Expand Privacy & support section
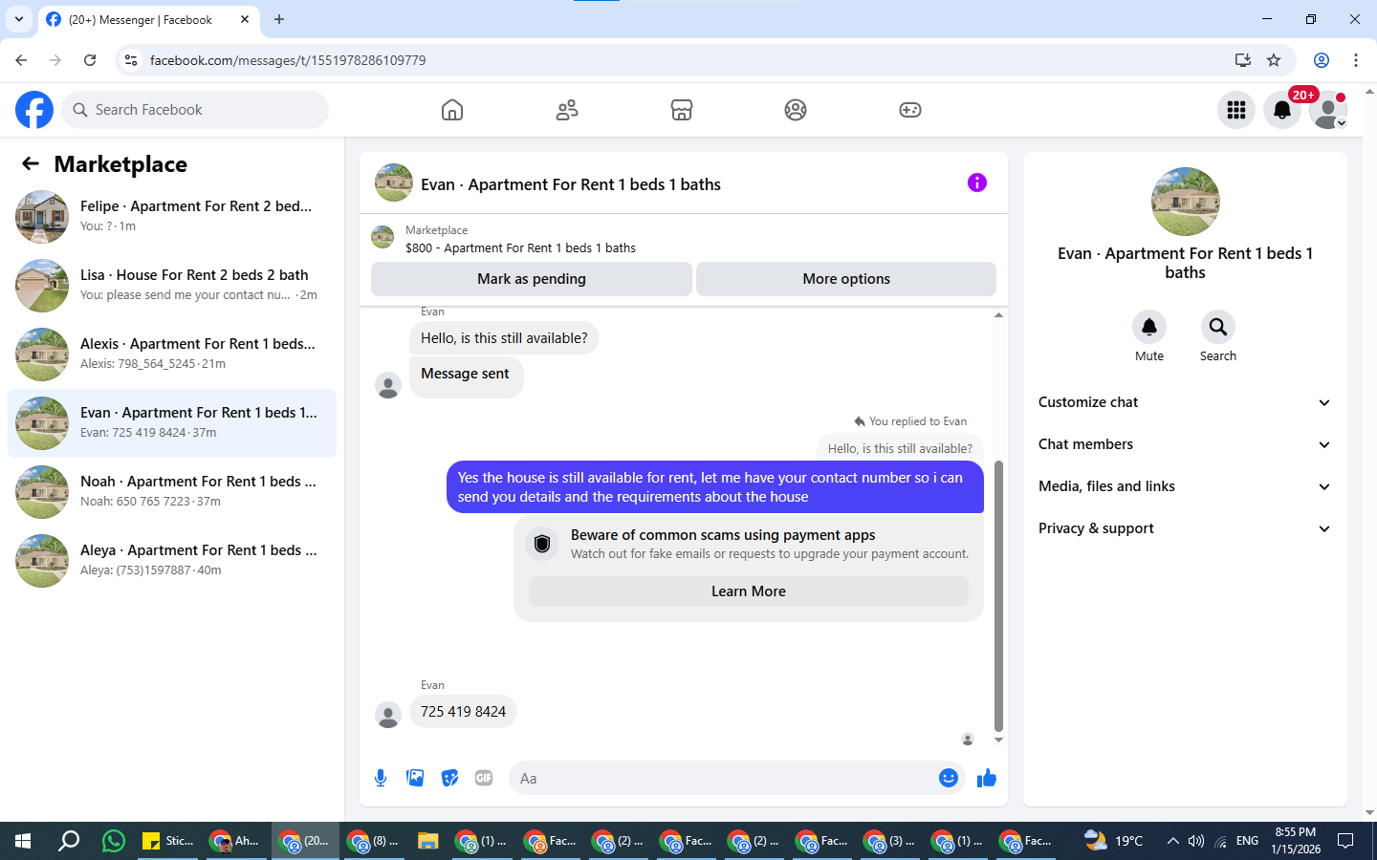The width and height of the screenshot is (1377, 860). (x=1185, y=528)
